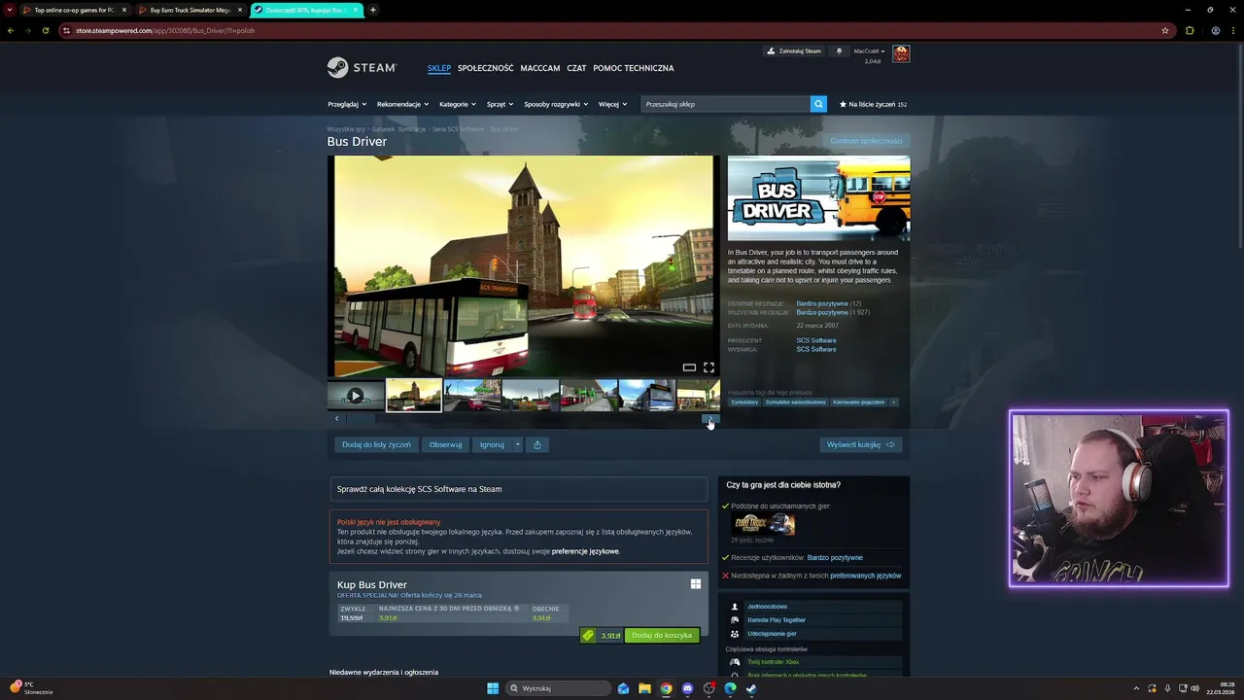Viewport: 1244px width, 700px height.
Task: Switch media viewer to fullscreen
Action: click(708, 367)
